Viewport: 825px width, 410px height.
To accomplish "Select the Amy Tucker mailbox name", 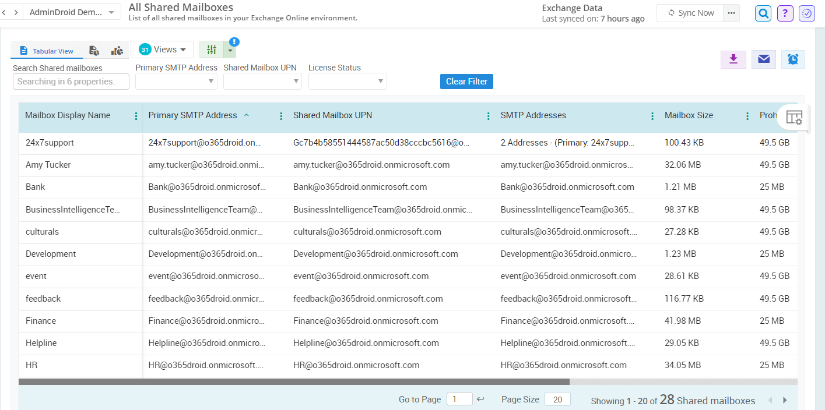I will 48,165.
